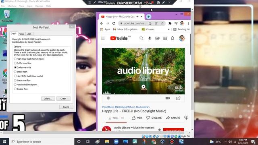This screenshot has width=258, height=145.
Task: Switch to Leak tab in Not My Fault
Action: (29, 34)
